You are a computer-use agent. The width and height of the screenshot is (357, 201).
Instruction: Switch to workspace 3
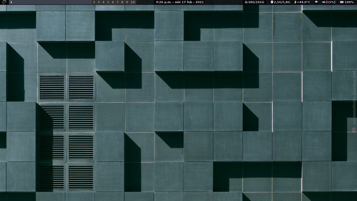coord(99,2)
